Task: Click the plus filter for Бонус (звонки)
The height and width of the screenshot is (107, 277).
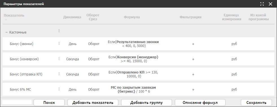Action: tap(193, 44)
